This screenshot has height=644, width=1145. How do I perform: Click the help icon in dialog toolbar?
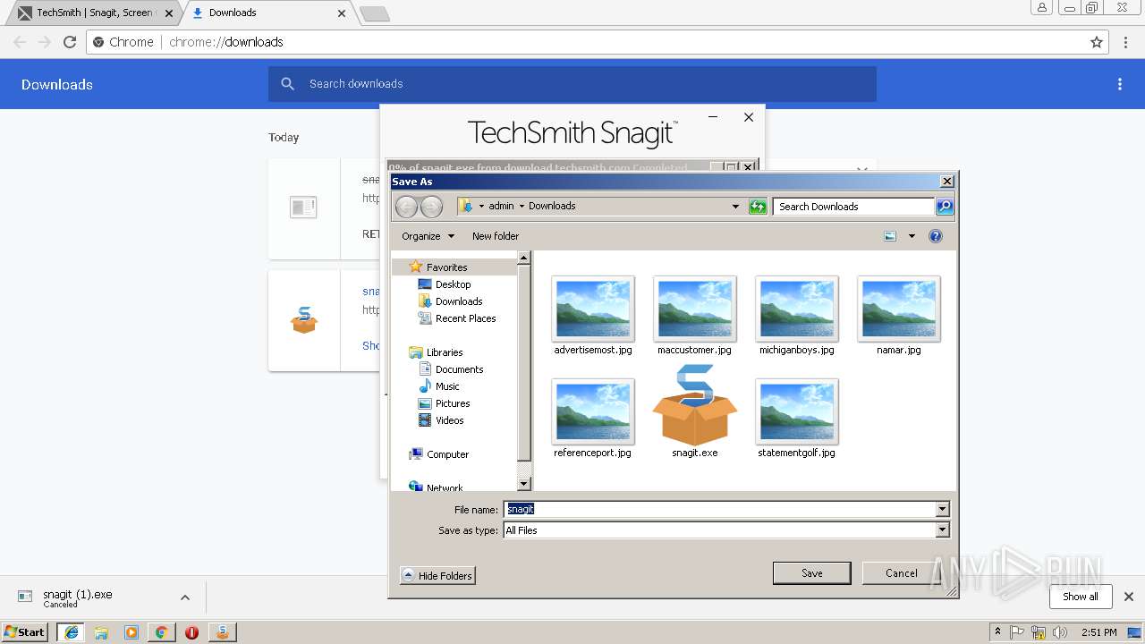click(x=936, y=236)
